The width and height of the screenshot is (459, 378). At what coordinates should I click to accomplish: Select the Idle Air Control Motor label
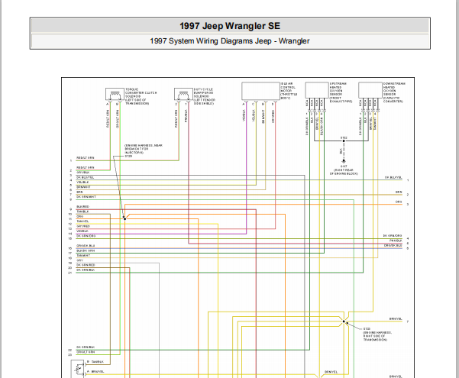click(289, 91)
